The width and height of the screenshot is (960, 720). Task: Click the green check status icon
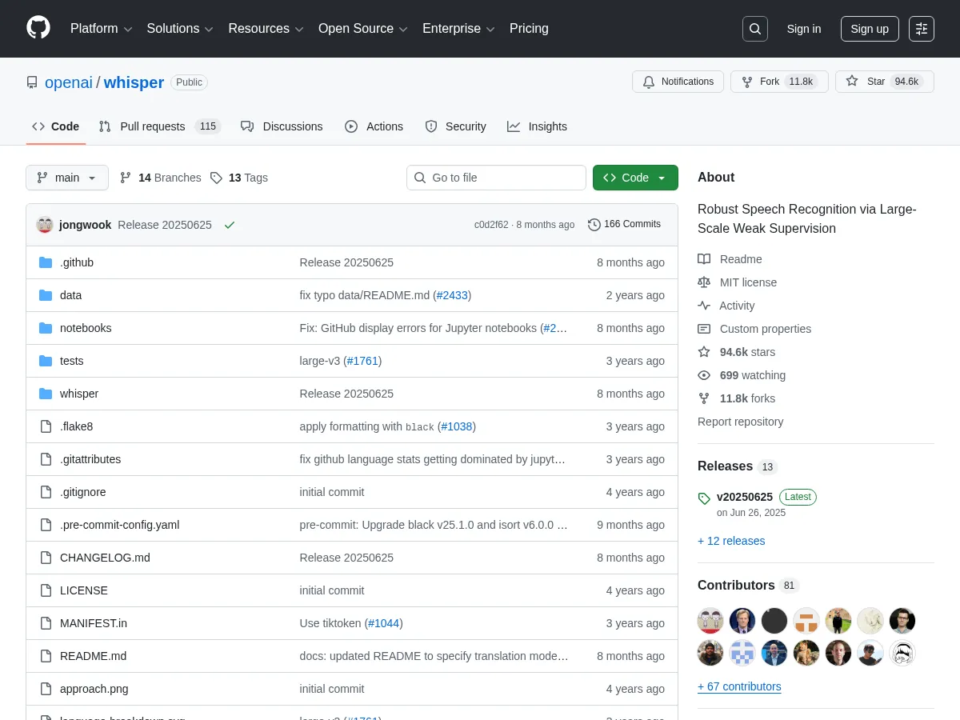pos(230,225)
